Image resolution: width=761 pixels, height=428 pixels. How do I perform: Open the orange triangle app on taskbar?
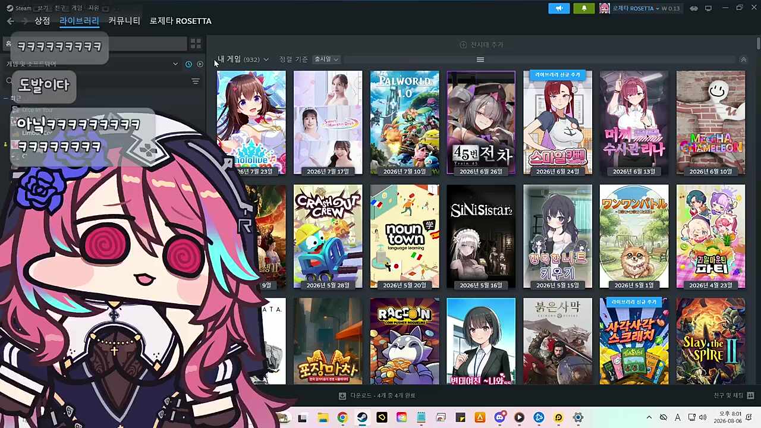tap(480, 418)
